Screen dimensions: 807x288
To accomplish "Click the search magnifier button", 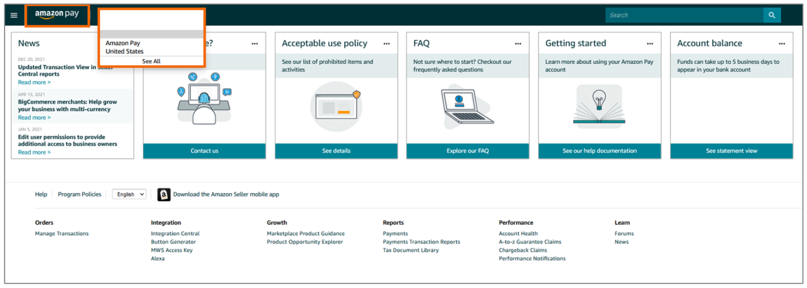I will [x=772, y=15].
